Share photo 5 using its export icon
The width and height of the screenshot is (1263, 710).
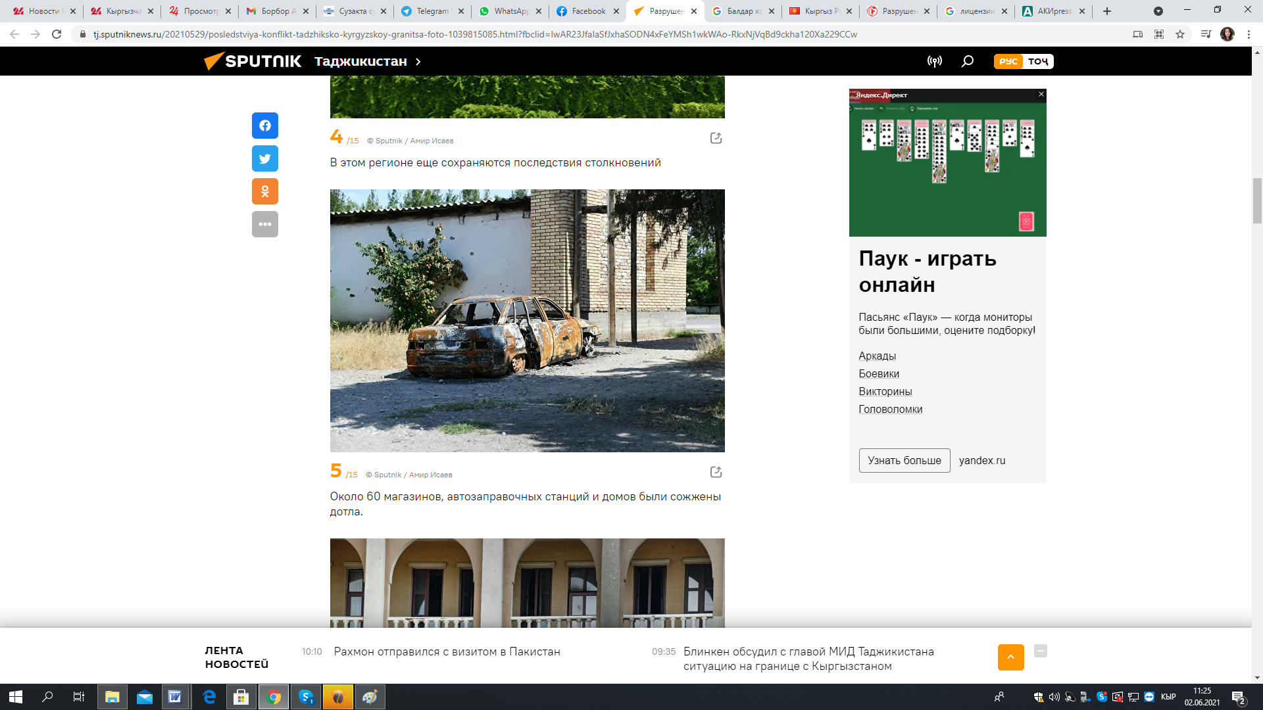tap(716, 472)
